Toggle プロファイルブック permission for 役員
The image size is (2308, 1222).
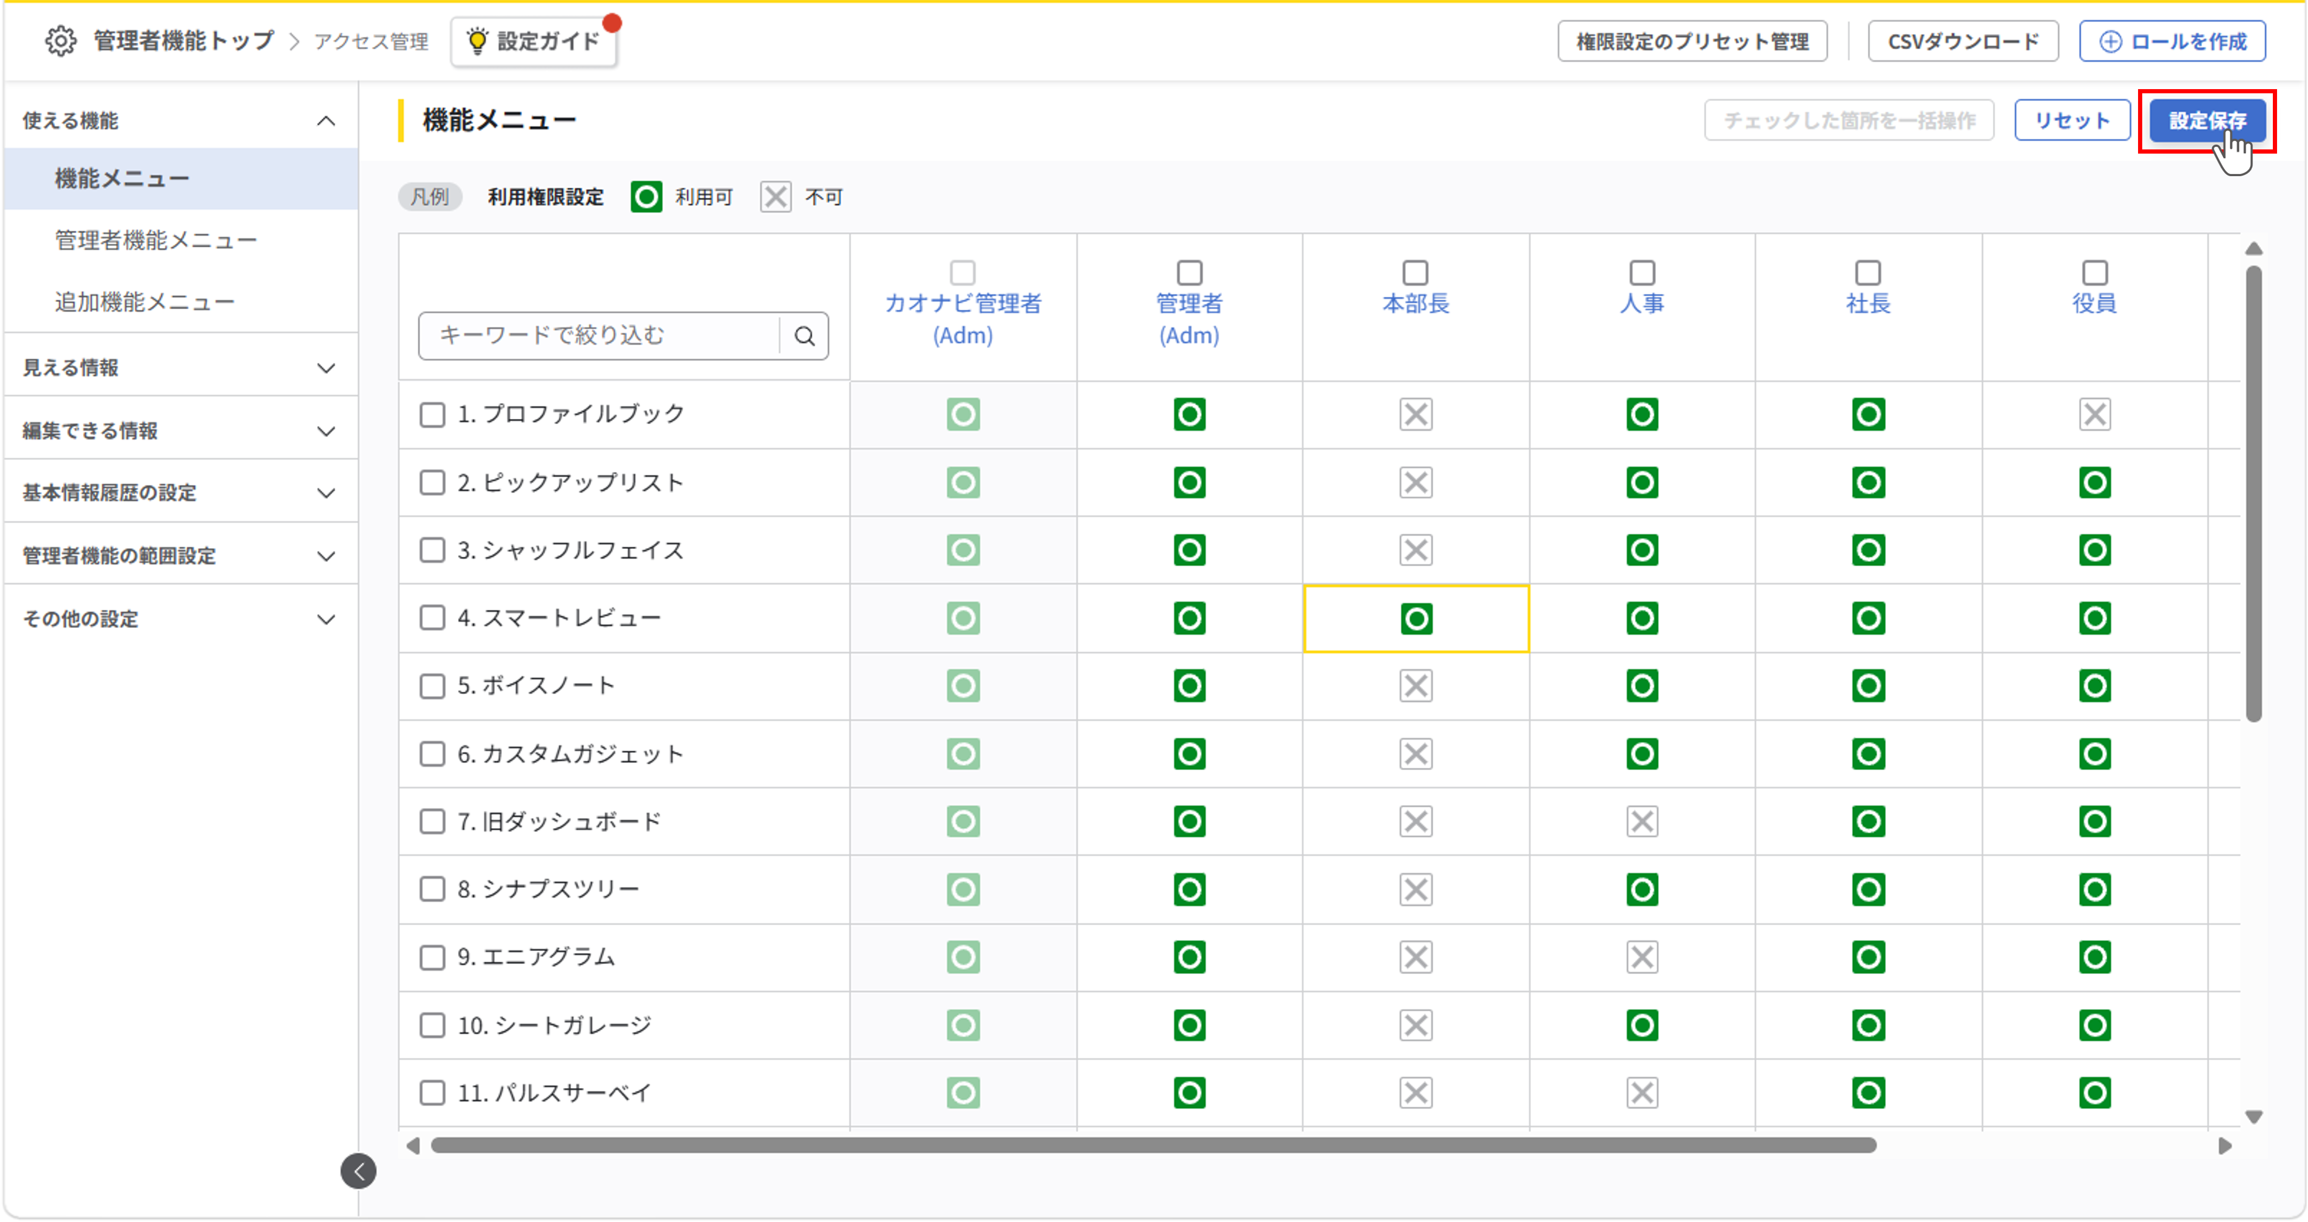2095,415
